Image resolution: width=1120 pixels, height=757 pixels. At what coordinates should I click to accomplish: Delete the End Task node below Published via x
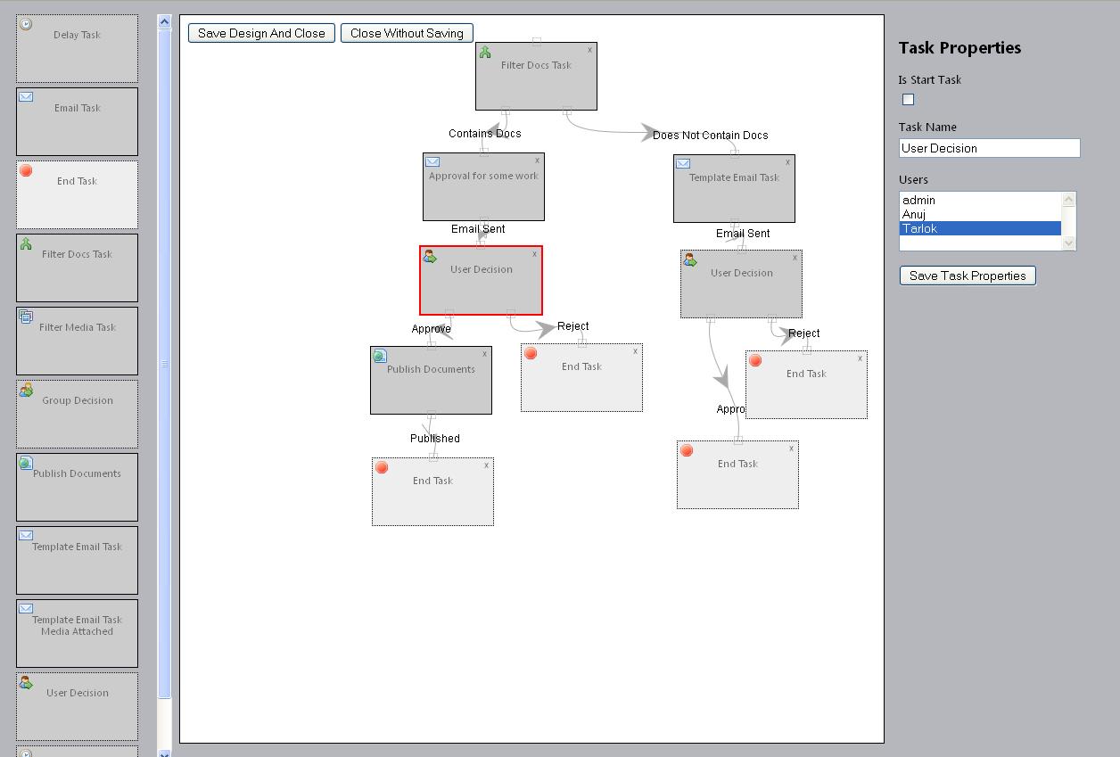click(486, 465)
